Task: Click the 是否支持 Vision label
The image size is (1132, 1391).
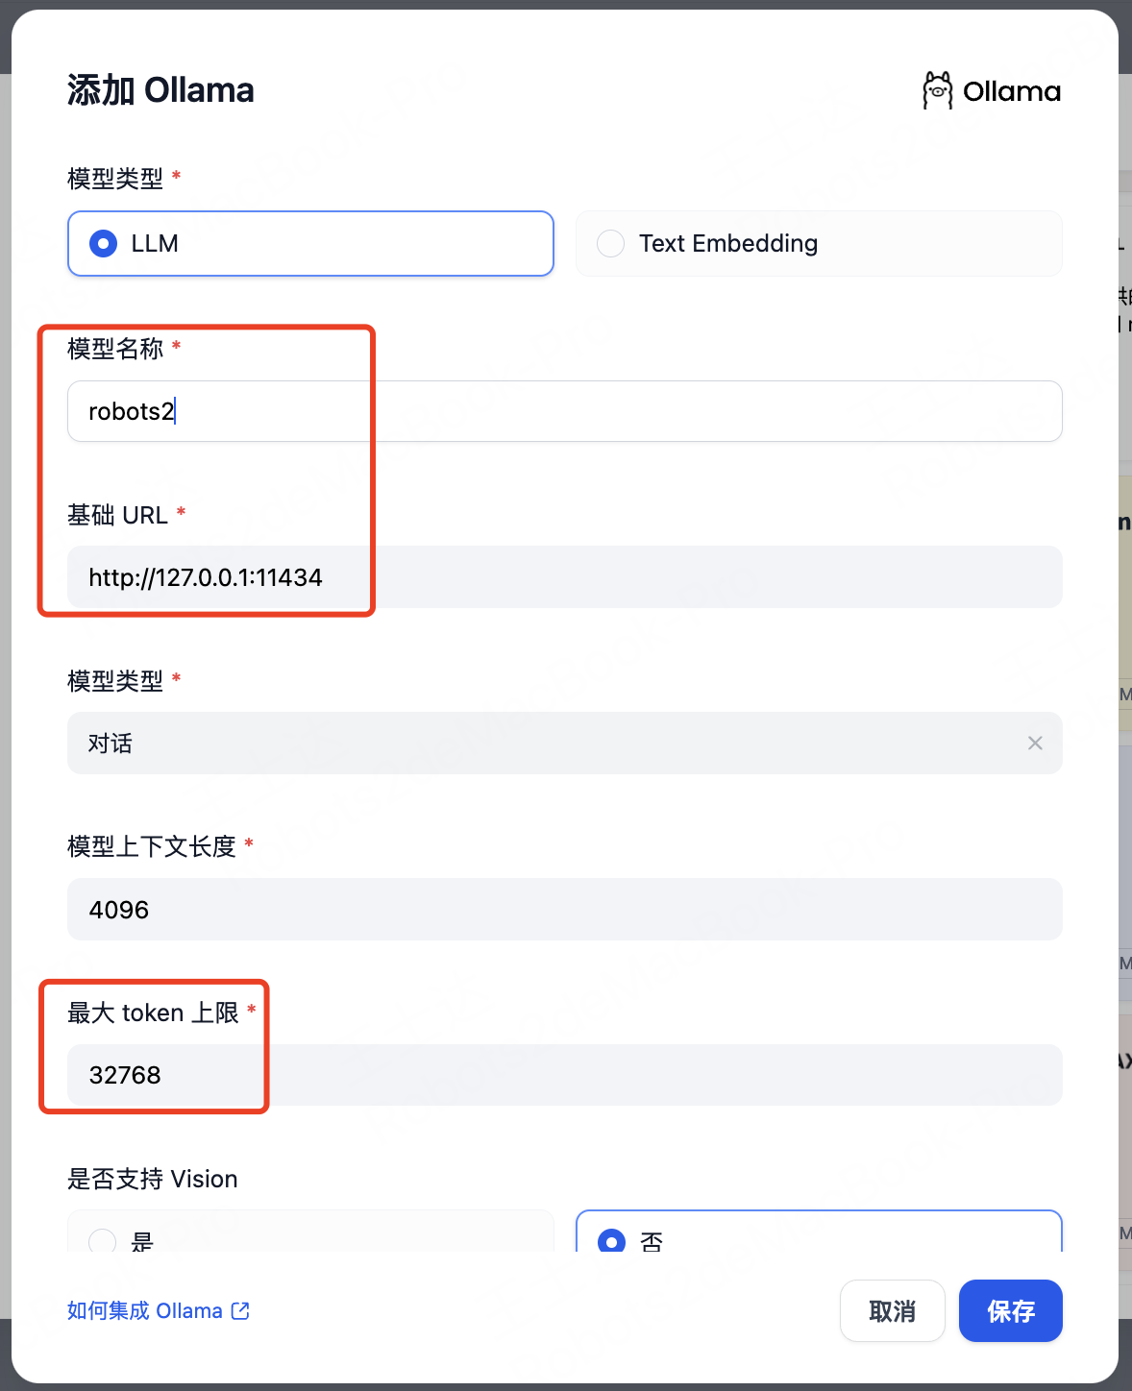Action: [x=153, y=1179]
